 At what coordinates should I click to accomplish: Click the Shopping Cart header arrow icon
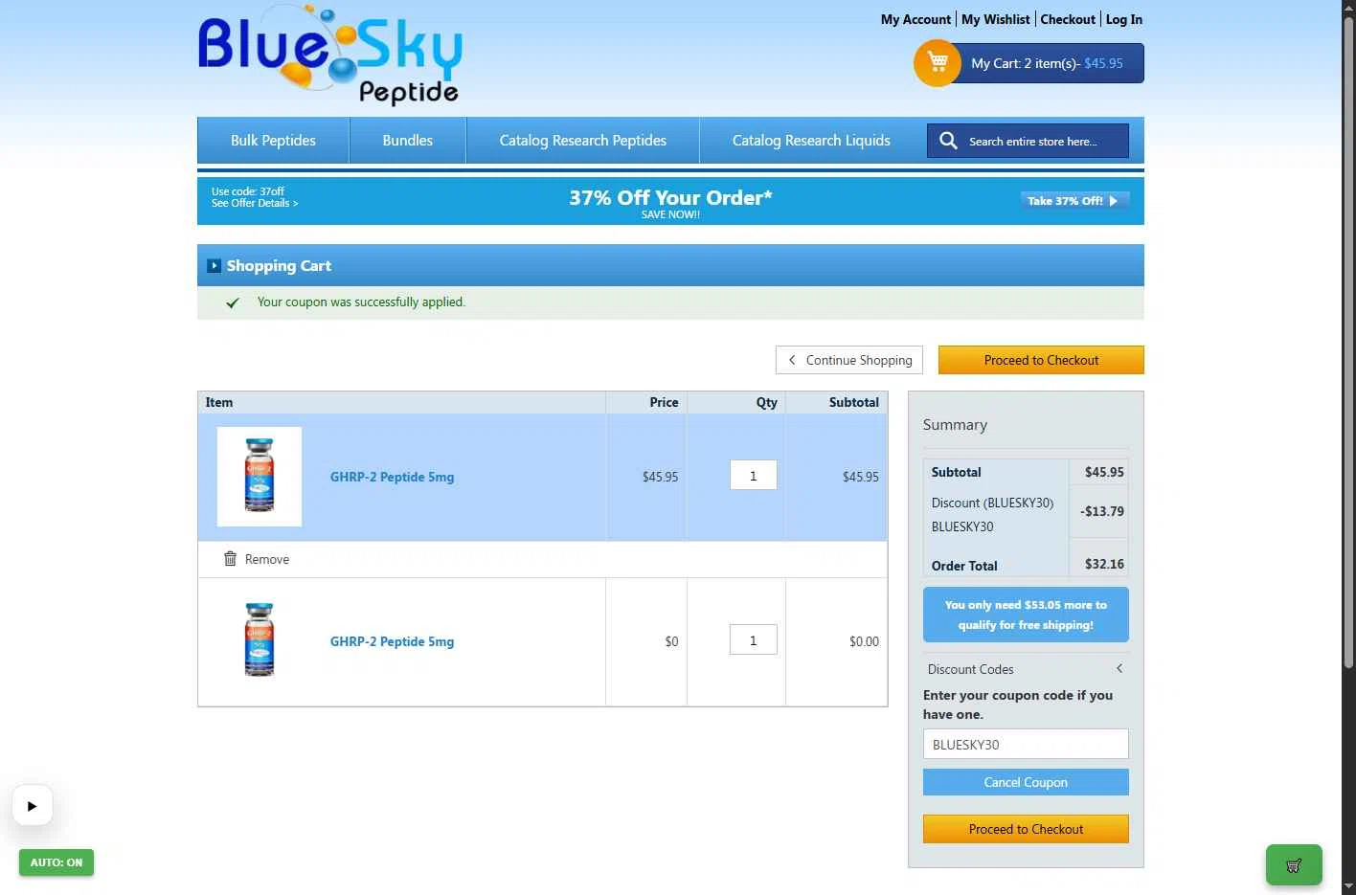(215, 266)
